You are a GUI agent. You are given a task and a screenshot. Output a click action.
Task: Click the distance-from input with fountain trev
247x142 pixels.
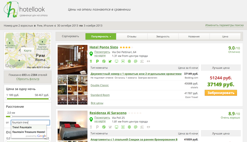(x=30, y=123)
